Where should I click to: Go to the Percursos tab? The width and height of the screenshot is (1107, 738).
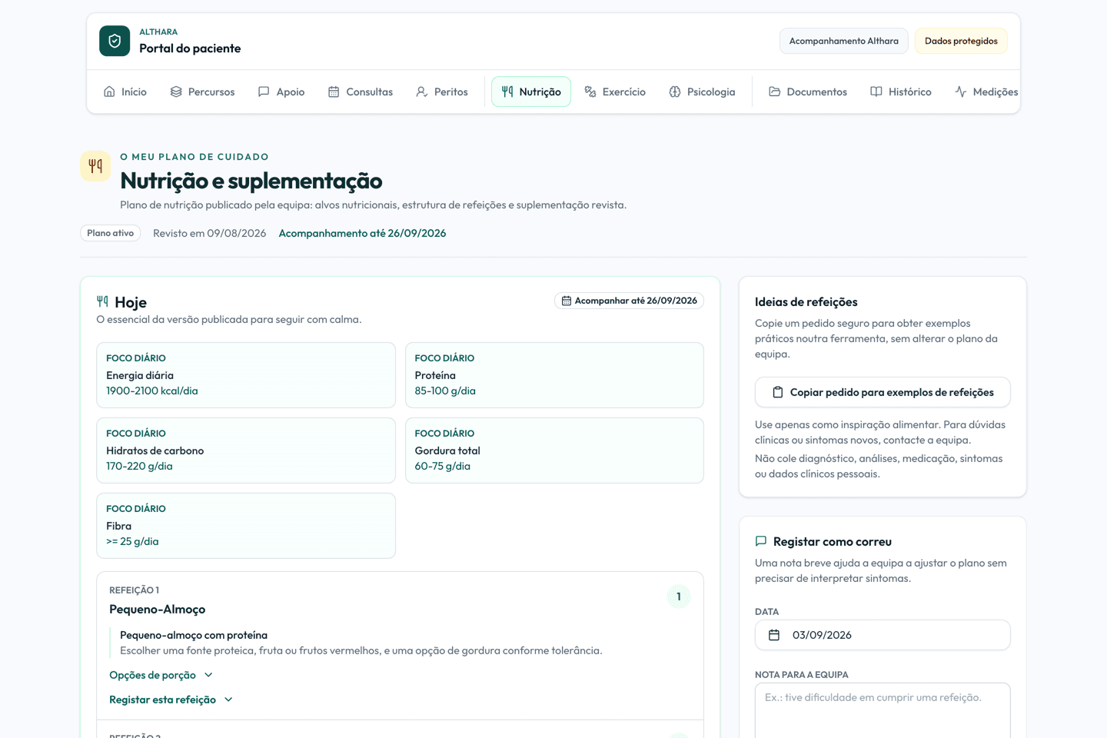tap(202, 91)
